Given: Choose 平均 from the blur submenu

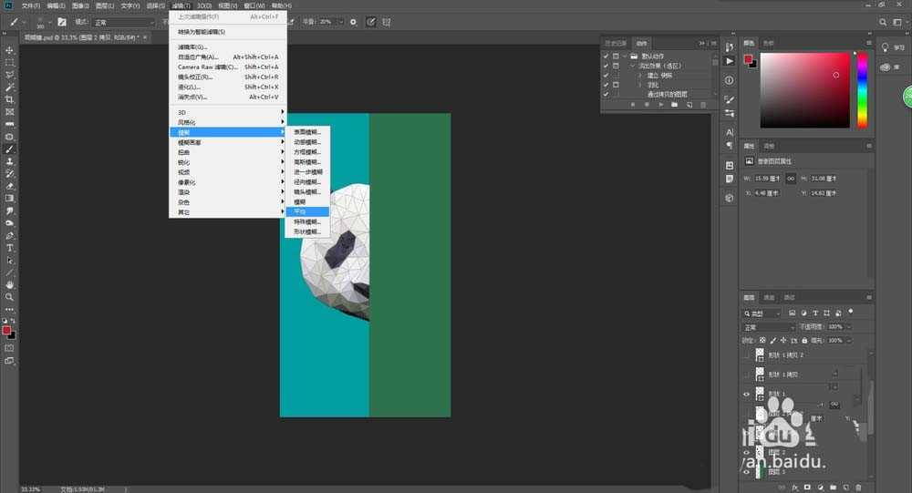Looking at the screenshot, I should (x=301, y=211).
